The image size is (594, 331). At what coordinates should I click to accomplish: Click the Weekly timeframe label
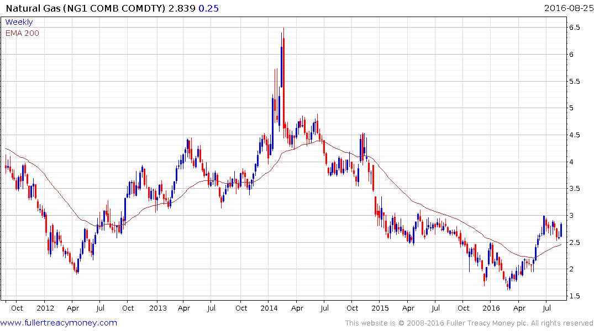point(19,22)
